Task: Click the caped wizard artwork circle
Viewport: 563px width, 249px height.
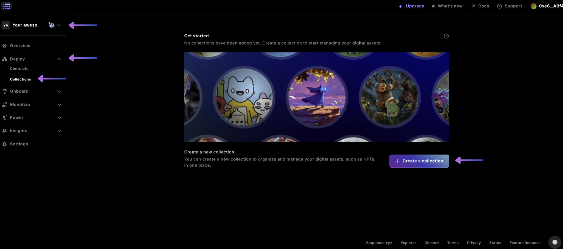Action: 317,97
